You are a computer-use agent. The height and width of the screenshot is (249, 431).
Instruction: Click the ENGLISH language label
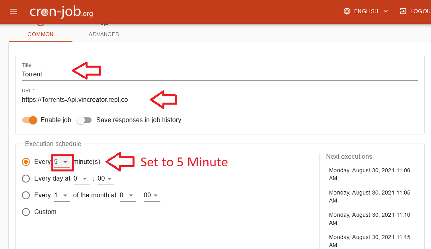click(366, 11)
